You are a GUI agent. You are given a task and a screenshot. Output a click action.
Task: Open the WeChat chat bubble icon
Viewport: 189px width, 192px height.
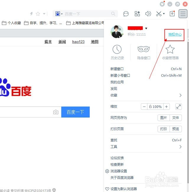[126, 14]
